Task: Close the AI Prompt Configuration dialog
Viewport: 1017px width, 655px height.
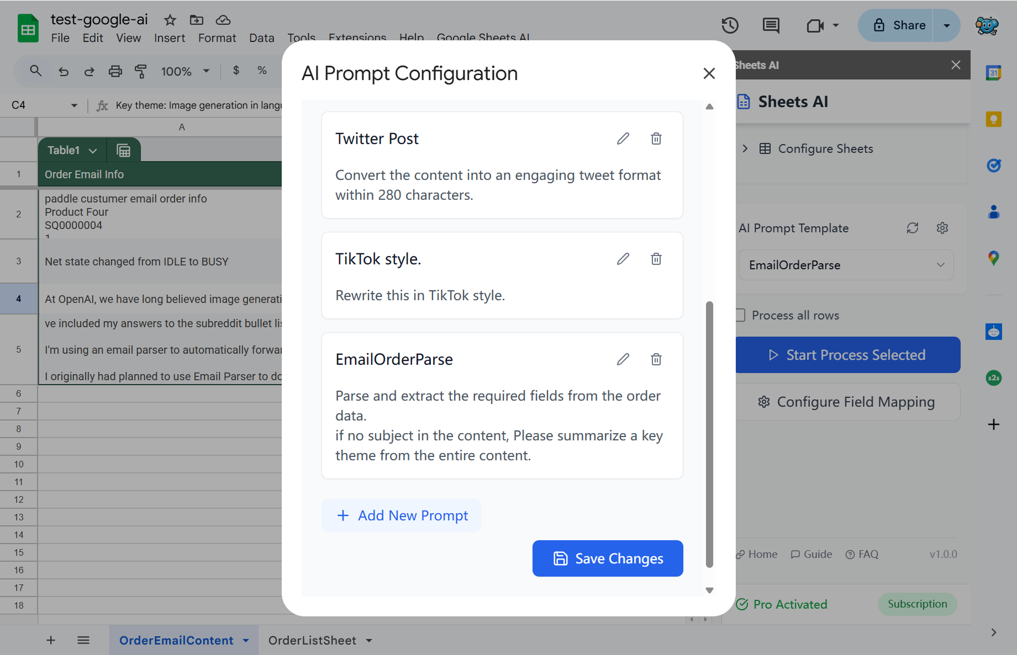Action: [709, 73]
